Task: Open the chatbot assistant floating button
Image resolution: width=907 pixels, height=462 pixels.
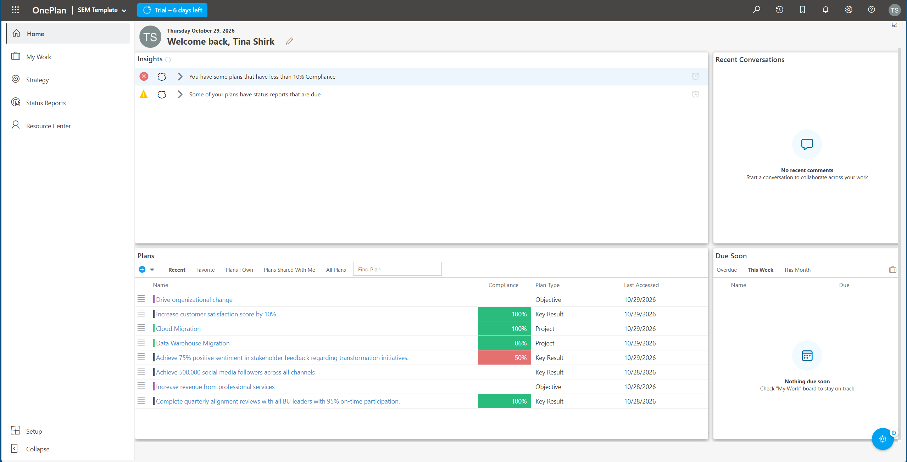Action: [x=883, y=439]
